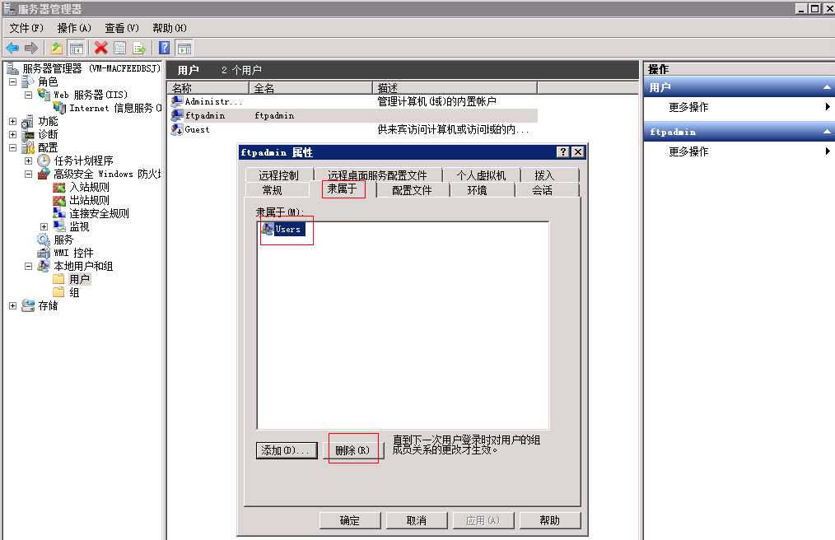The height and width of the screenshot is (540, 835).
Task: Switch to the 配置文件 tab
Action: (x=413, y=190)
